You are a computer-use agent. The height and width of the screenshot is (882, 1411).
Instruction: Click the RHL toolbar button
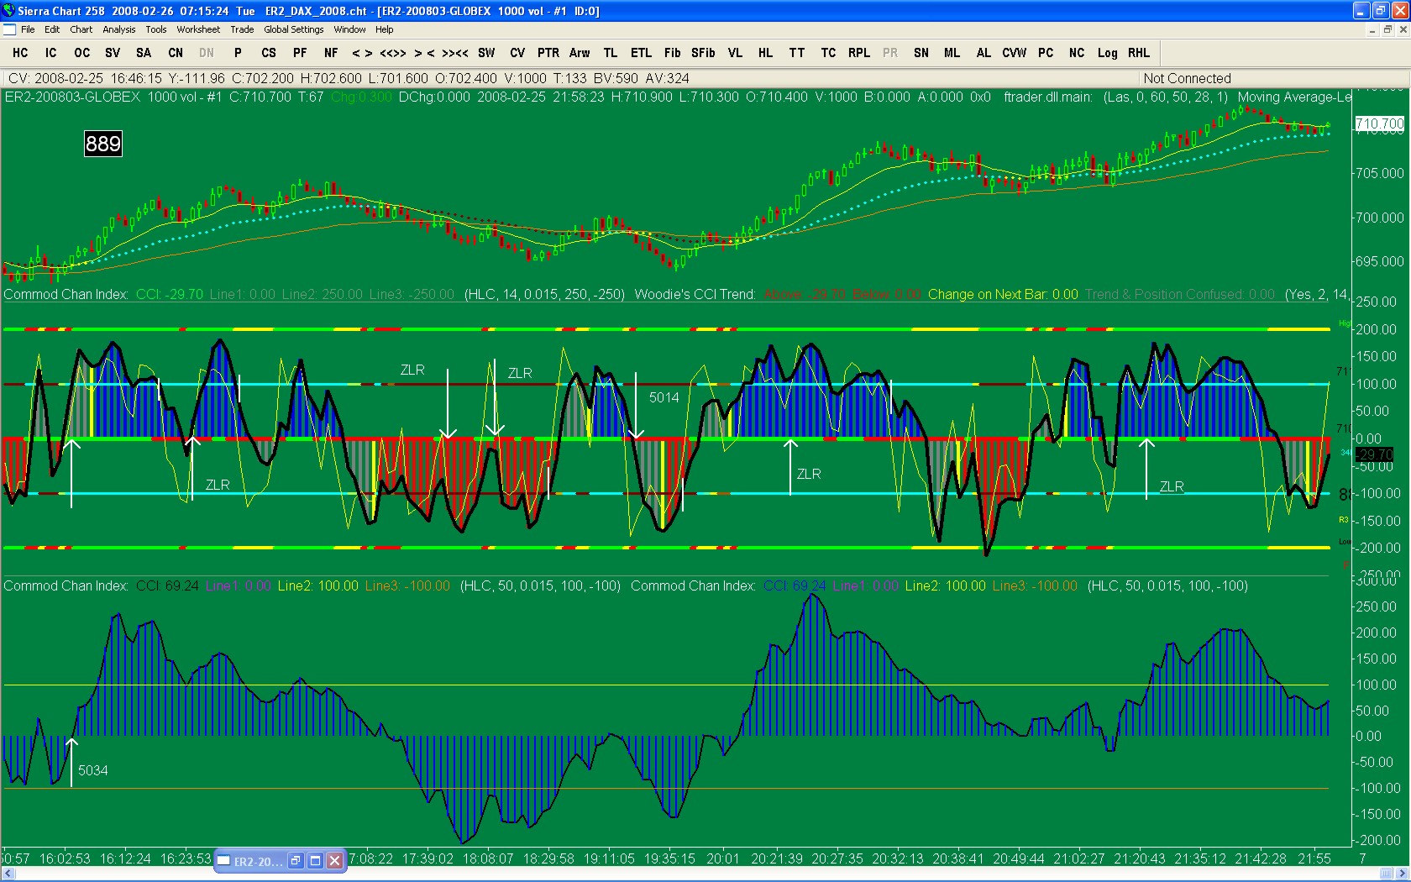(1139, 53)
